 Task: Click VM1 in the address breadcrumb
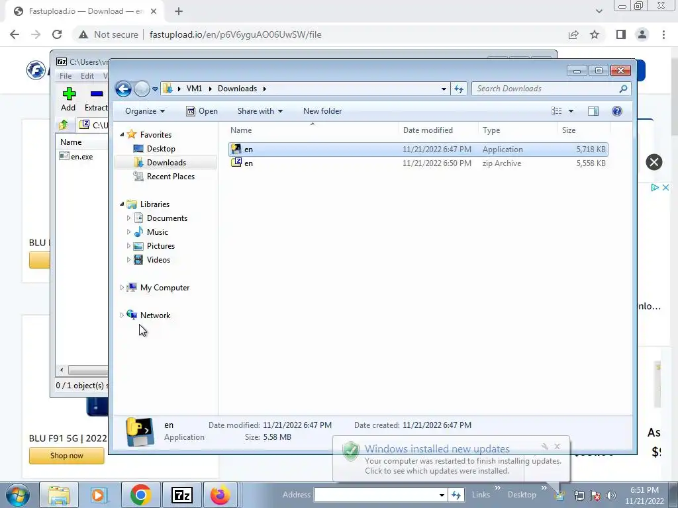pyautogui.click(x=194, y=89)
